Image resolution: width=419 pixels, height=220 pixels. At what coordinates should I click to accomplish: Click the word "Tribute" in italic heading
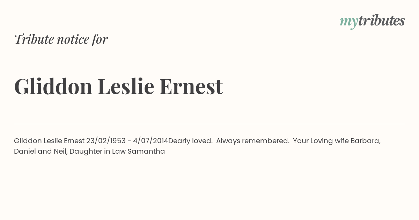click(x=34, y=39)
